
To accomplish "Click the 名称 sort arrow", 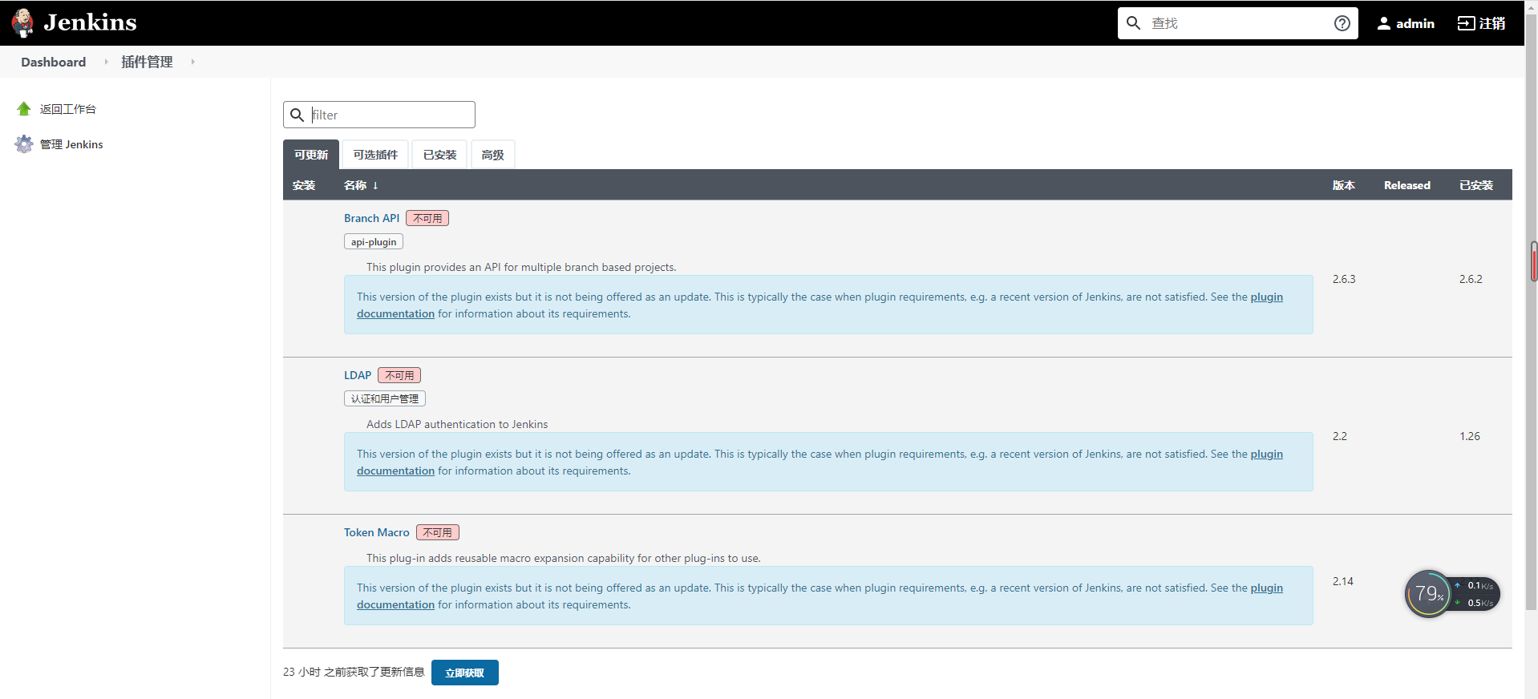I will click(375, 185).
